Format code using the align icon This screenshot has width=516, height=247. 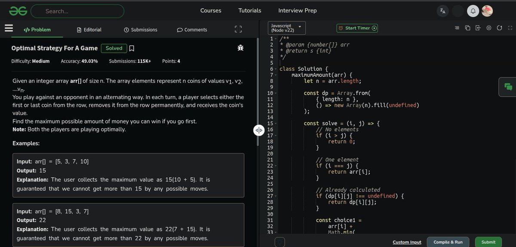(457, 28)
